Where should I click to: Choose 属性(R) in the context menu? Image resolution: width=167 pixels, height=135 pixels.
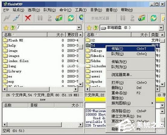(131, 98)
